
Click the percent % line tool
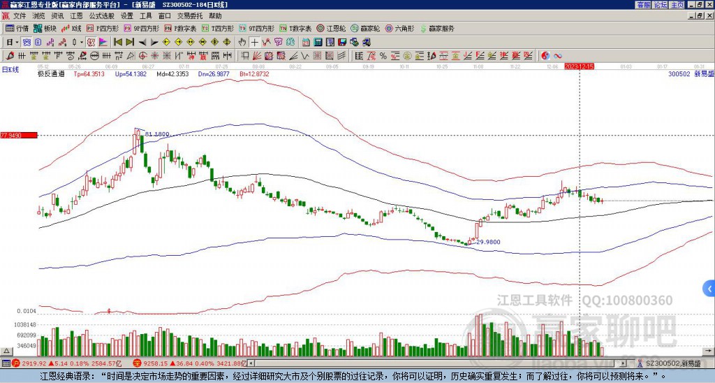383,56
